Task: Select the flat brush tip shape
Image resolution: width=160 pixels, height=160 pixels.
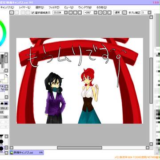Action: pyautogui.click(x=2, y=104)
